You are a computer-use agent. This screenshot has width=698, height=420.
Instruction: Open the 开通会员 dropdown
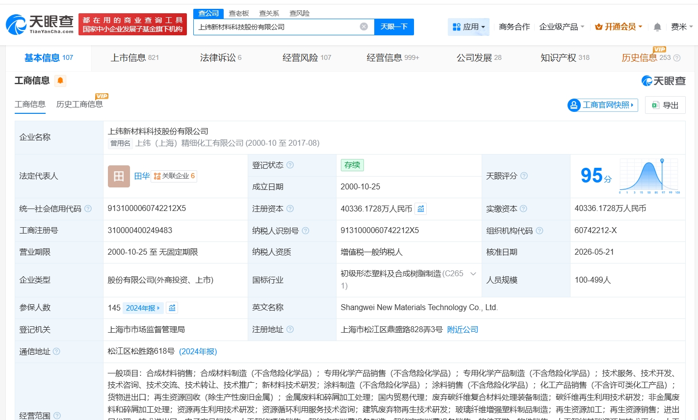[x=619, y=27]
